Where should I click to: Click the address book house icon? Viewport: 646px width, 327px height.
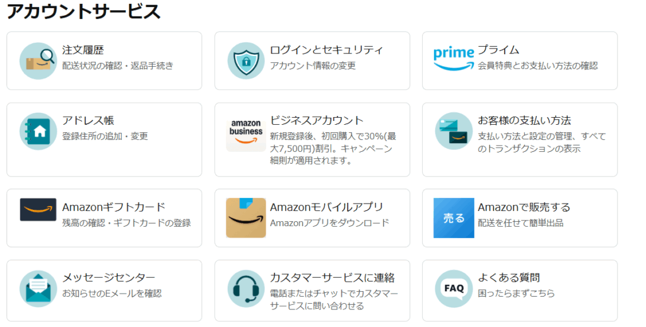38,131
